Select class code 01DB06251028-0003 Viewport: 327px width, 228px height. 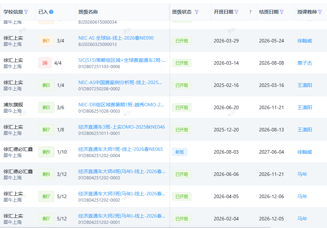(99, 111)
